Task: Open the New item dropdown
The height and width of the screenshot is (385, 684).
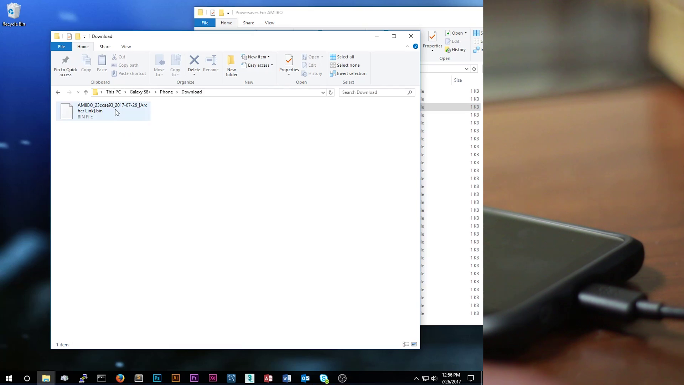Action: [x=255, y=57]
